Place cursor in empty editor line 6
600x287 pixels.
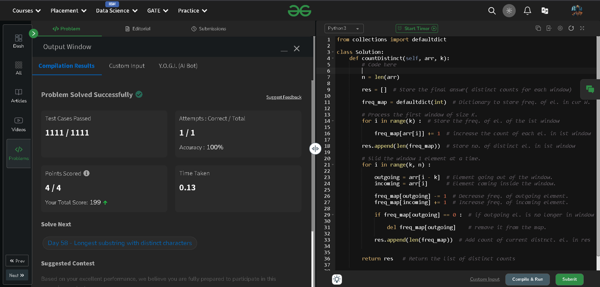465,70
